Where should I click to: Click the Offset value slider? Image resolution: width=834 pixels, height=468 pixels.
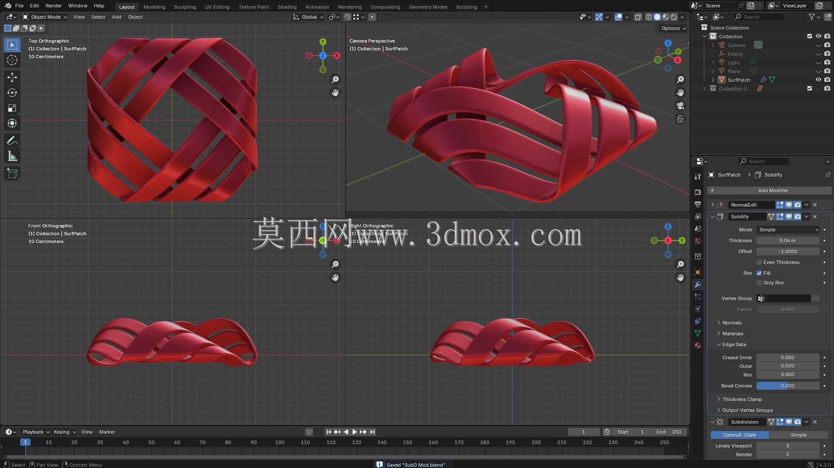point(788,251)
